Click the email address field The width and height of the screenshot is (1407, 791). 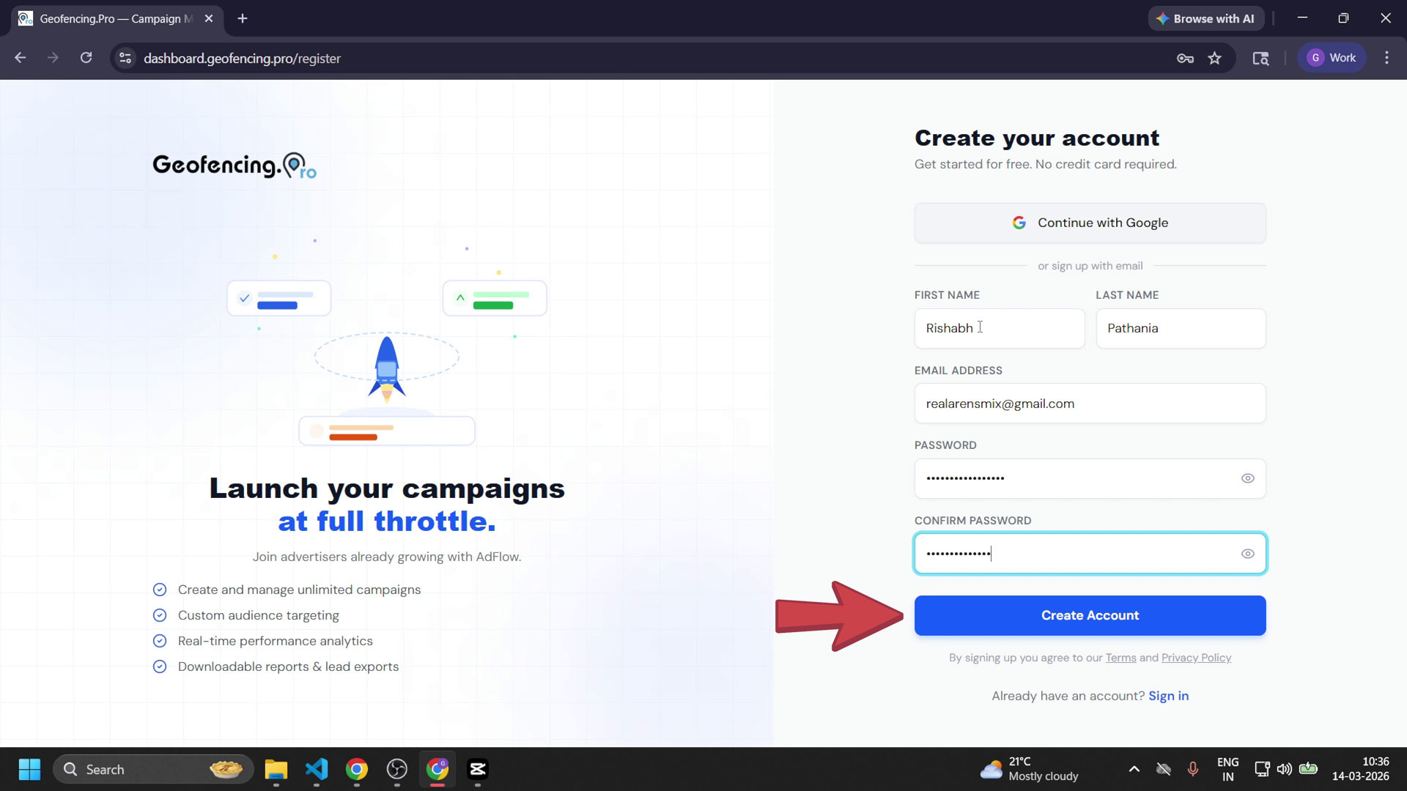tap(1090, 404)
